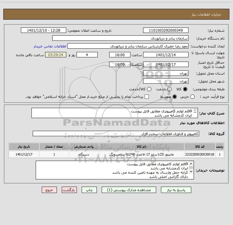Screen dimensions: 233x225
Task: Select the کالا radio button
Action: [185, 89]
